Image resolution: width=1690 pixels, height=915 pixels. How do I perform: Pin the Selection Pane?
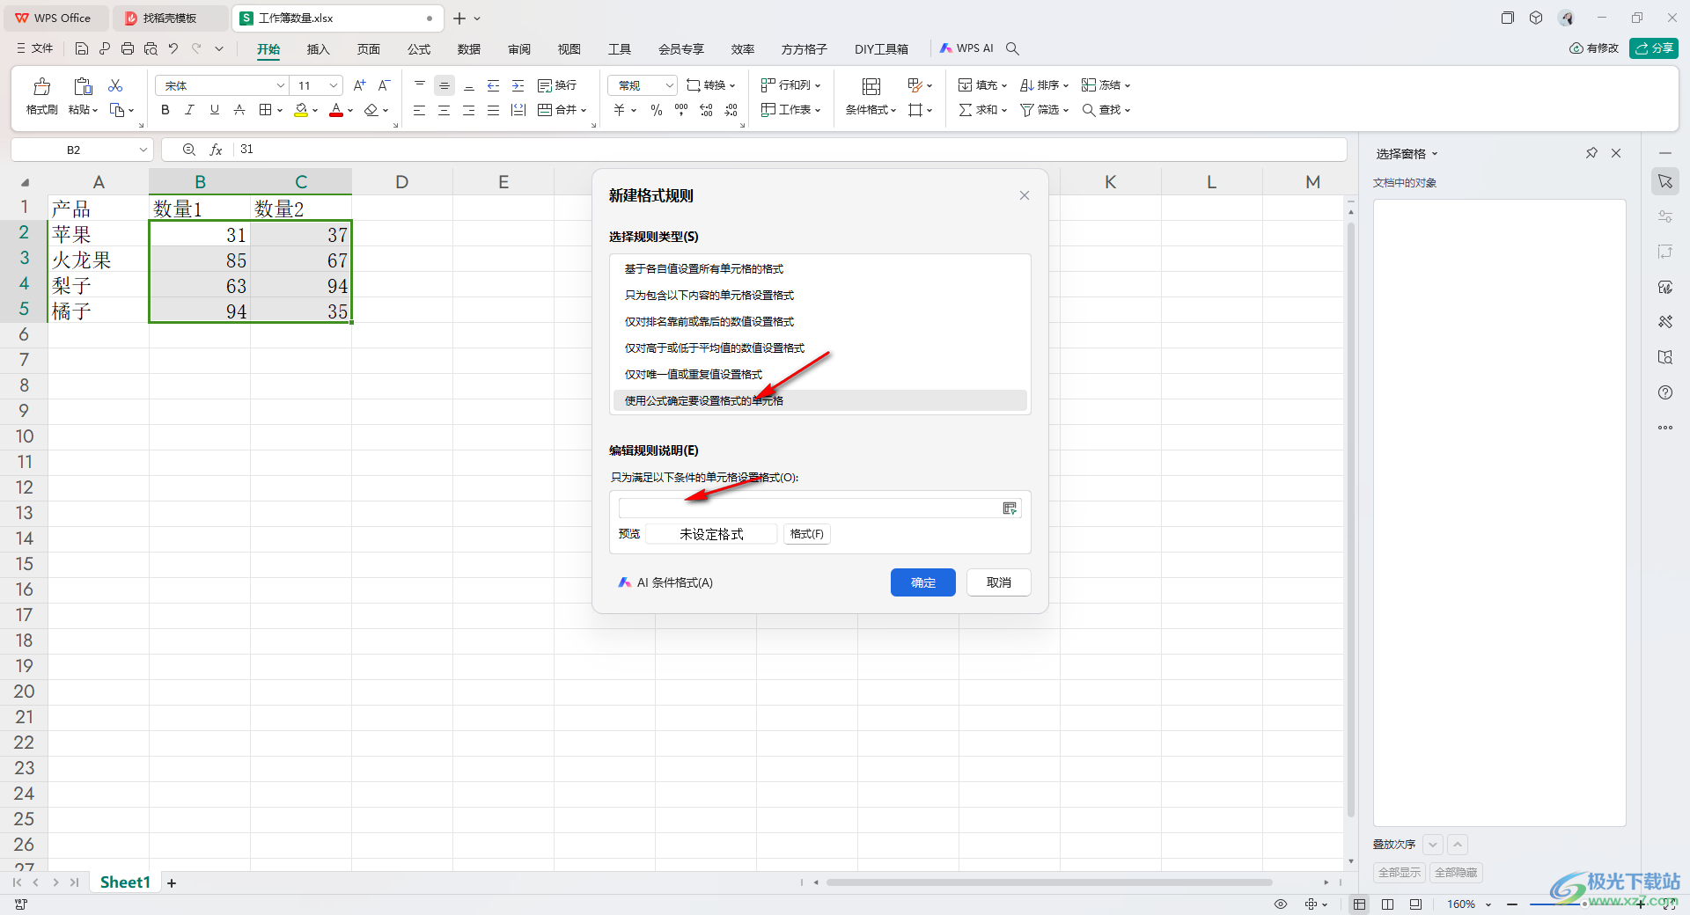pyautogui.click(x=1591, y=153)
